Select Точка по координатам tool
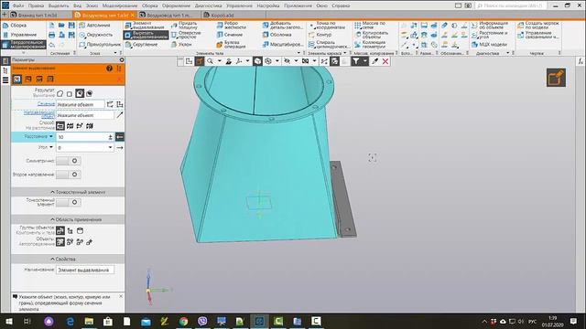The image size is (586, 329). pos(327,25)
